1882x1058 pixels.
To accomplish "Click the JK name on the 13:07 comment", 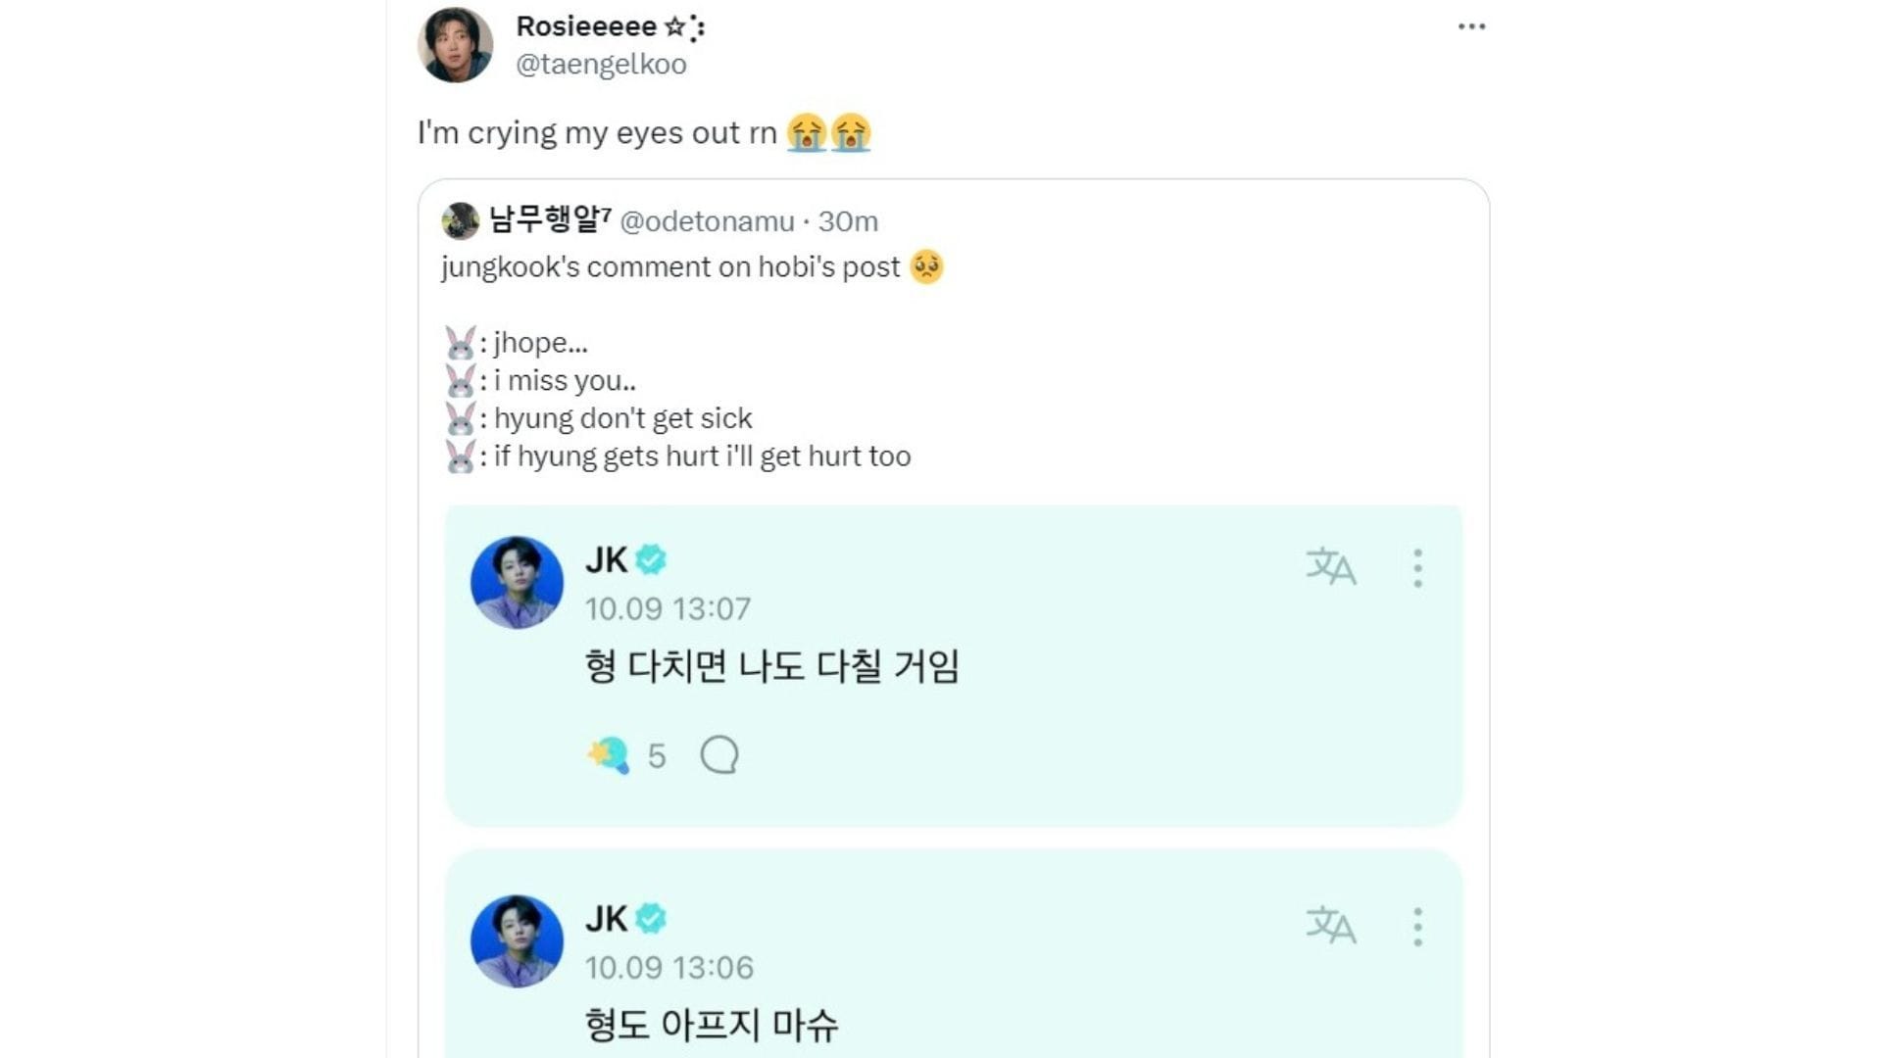I will 606,559.
